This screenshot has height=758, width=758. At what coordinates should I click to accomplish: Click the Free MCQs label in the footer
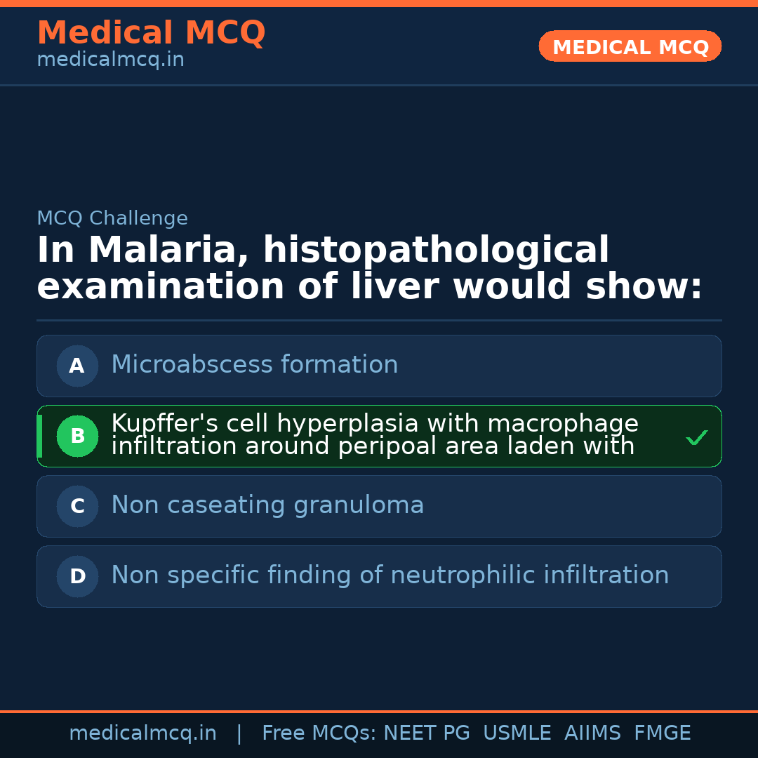point(319,733)
